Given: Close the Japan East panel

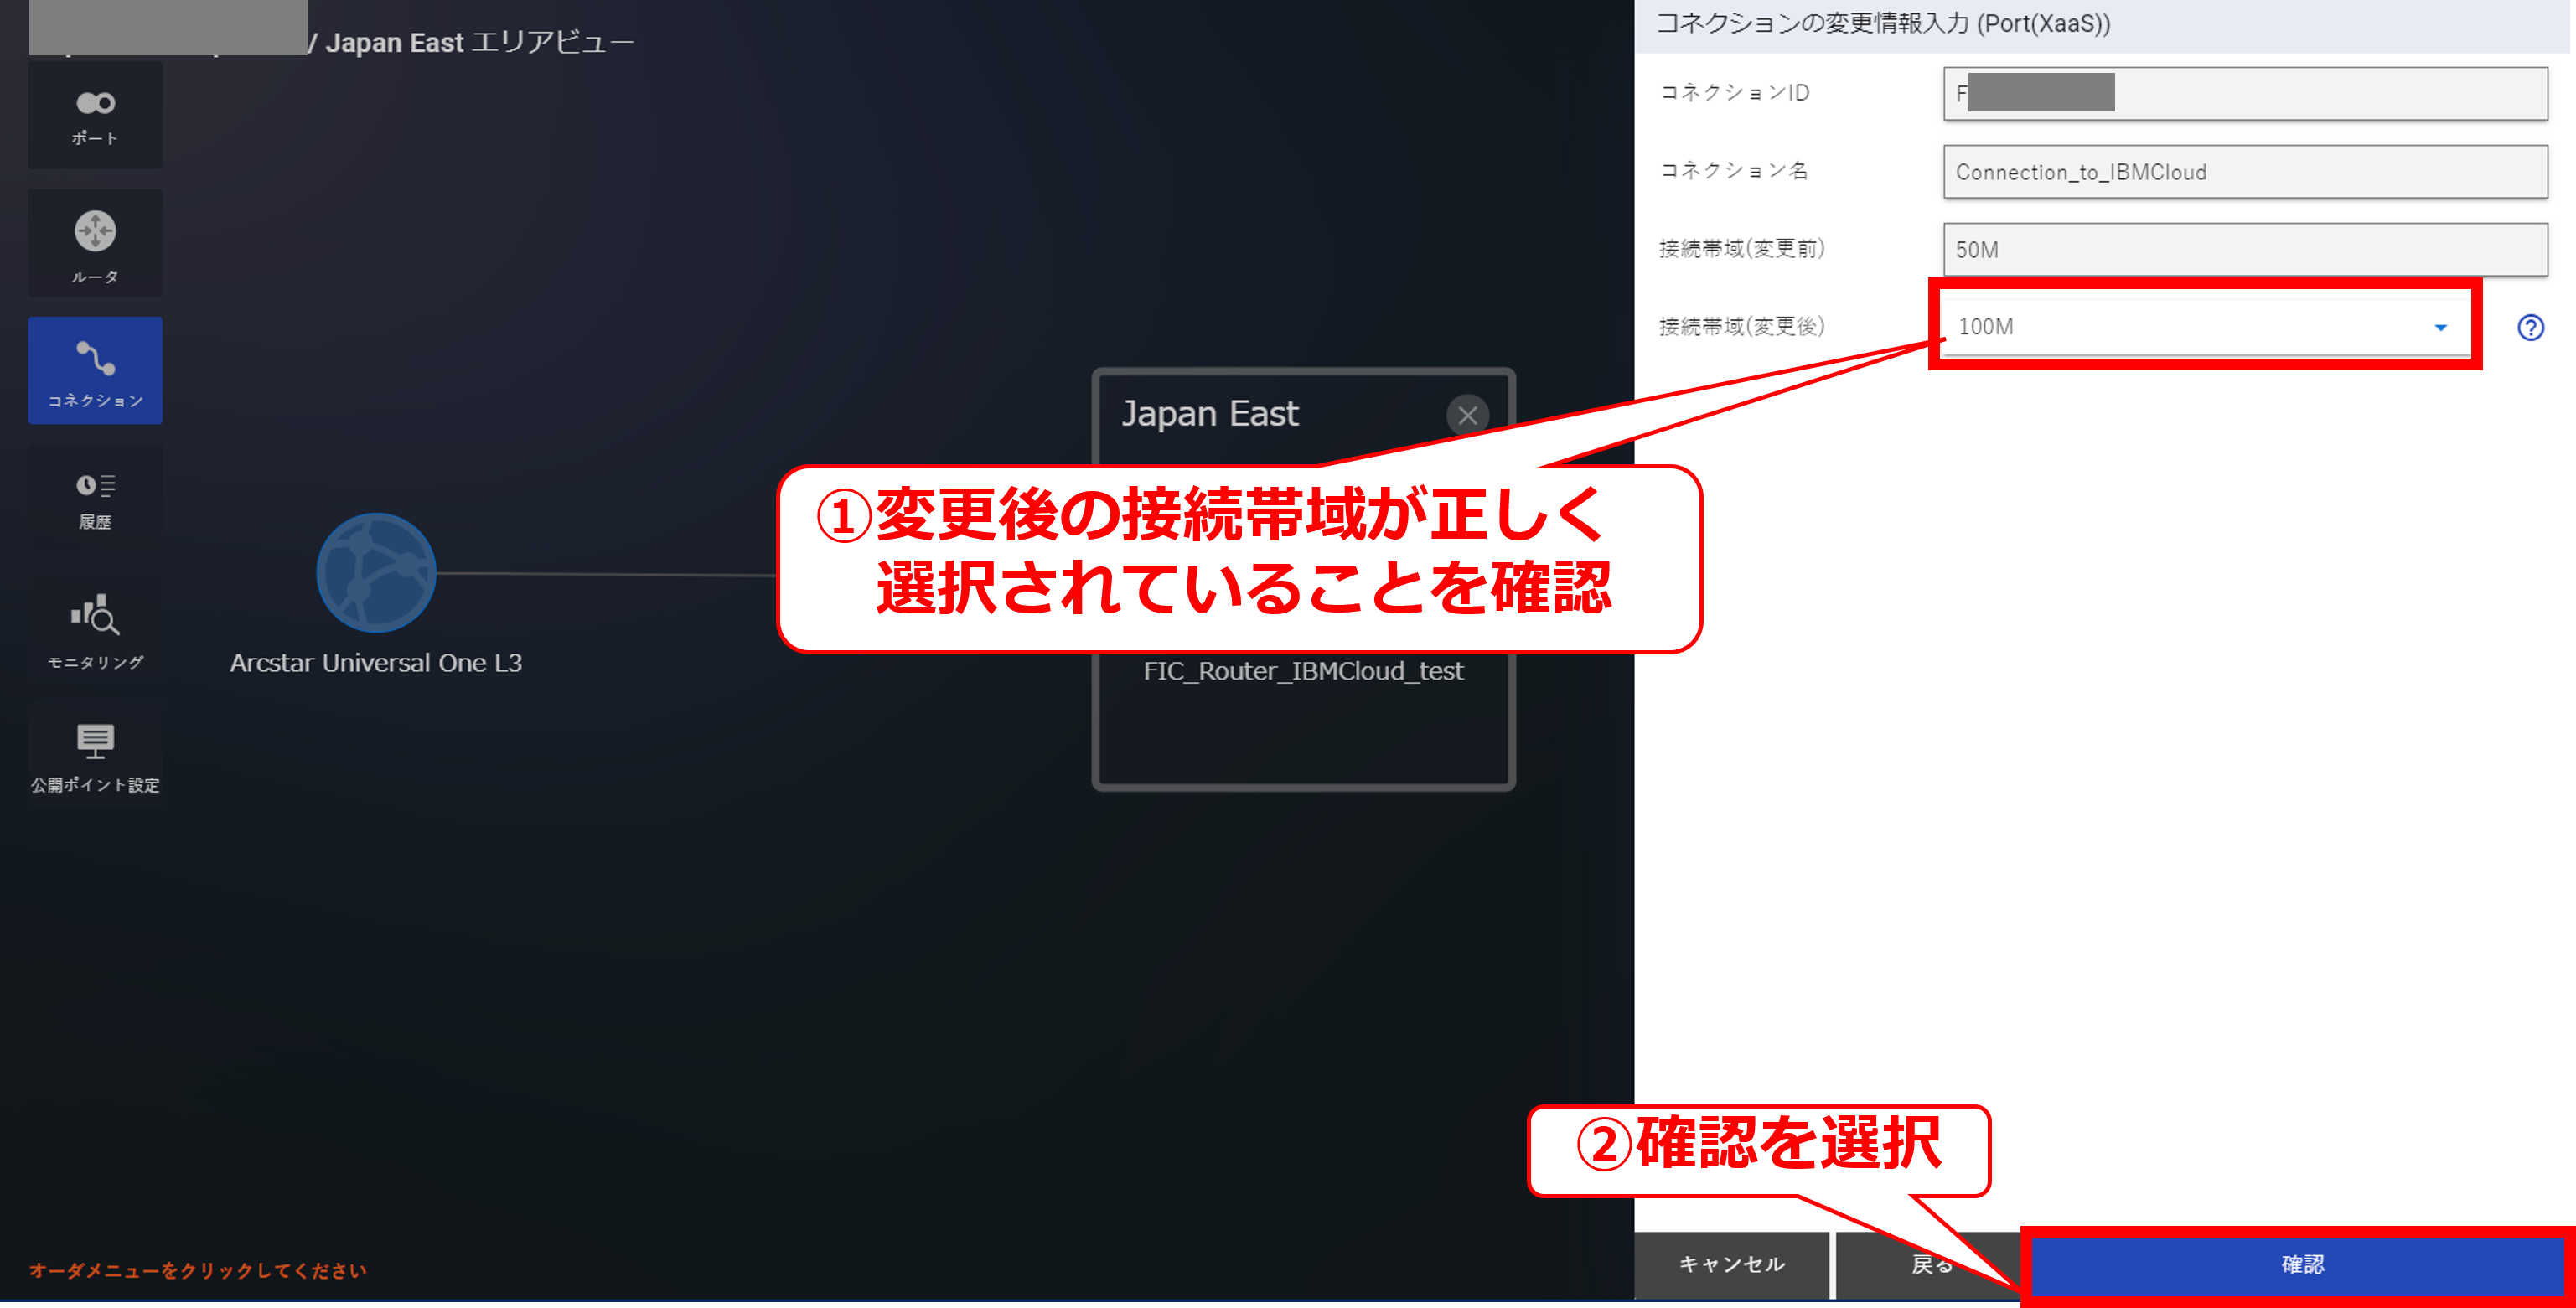Looking at the screenshot, I should click(x=1467, y=415).
